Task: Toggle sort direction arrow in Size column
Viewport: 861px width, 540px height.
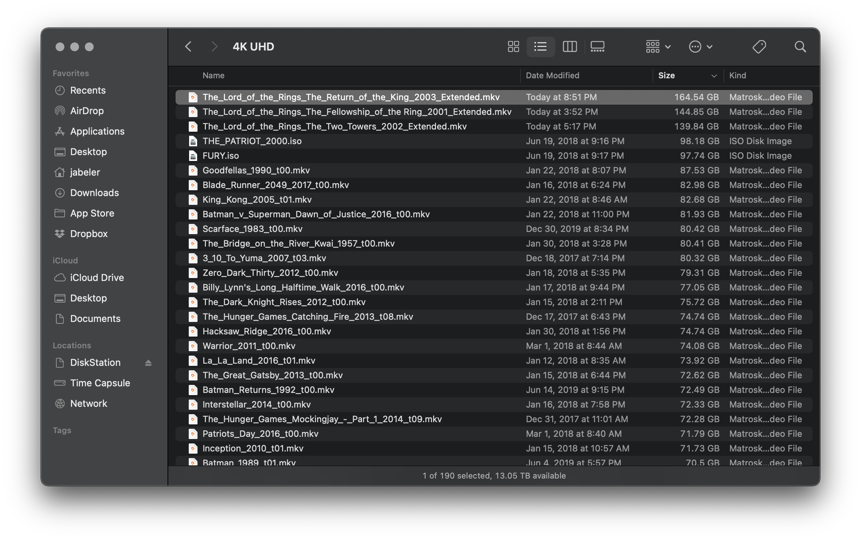Action: point(714,76)
